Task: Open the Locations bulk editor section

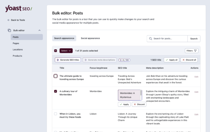Action: [x=18, y=50]
